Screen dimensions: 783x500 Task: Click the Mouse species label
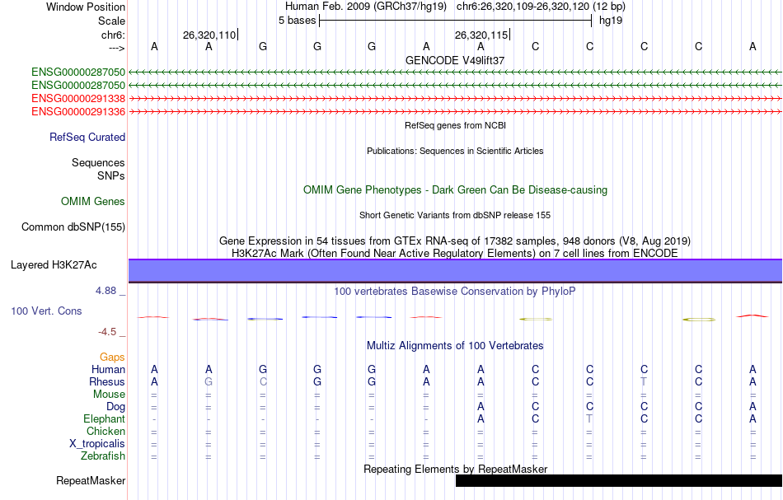(110, 395)
